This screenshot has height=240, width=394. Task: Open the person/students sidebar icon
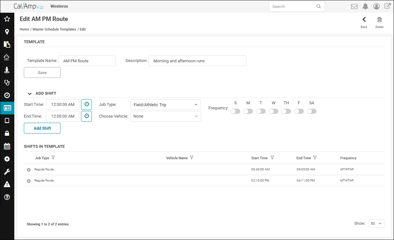tap(7, 70)
